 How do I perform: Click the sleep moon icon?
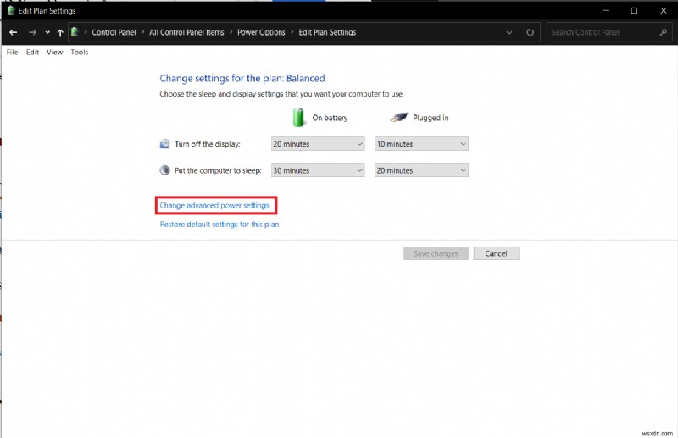pyautogui.click(x=164, y=170)
